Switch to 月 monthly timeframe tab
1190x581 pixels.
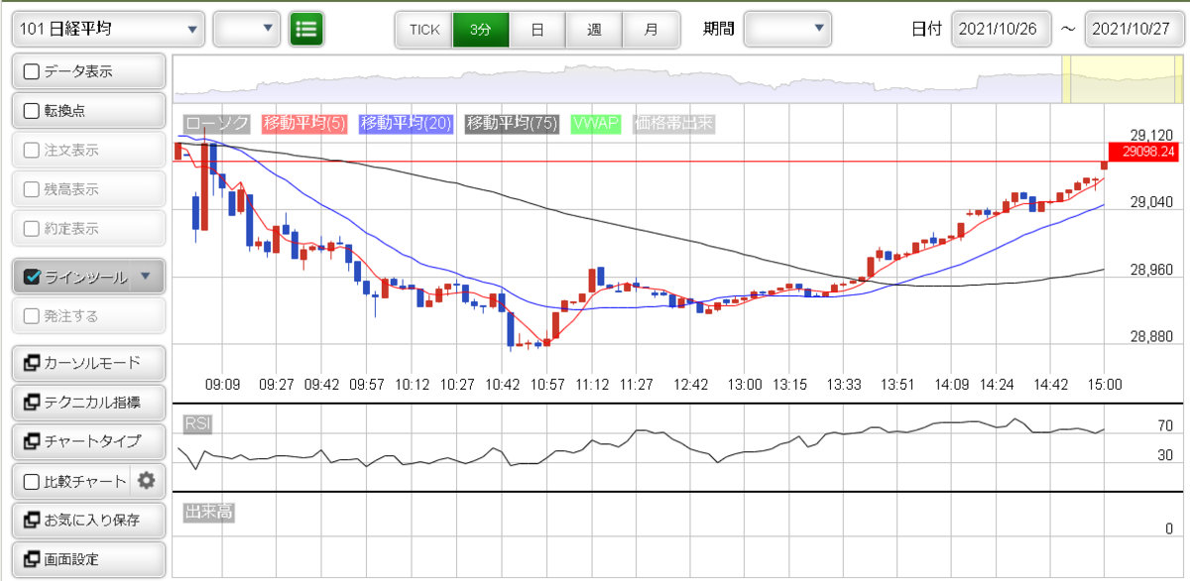[651, 29]
